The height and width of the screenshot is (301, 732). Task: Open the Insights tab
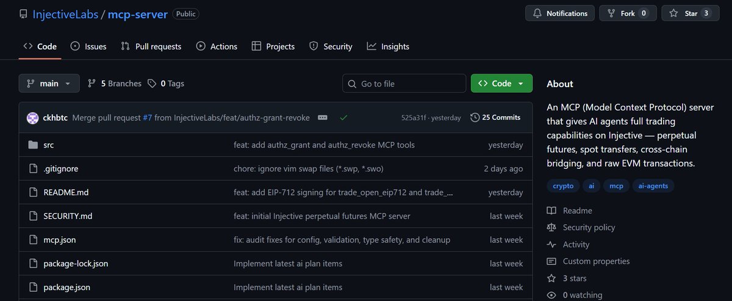[x=388, y=46]
